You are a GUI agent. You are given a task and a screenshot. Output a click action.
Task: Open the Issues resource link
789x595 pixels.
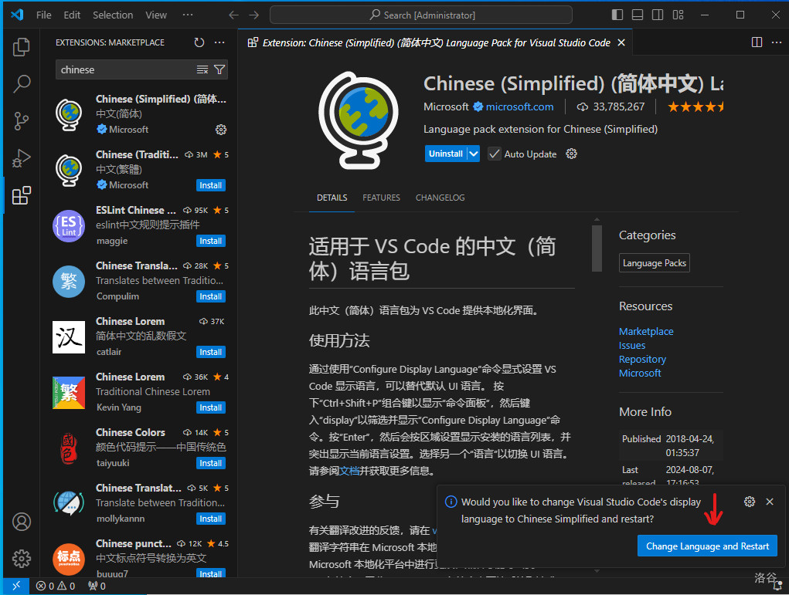point(632,345)
